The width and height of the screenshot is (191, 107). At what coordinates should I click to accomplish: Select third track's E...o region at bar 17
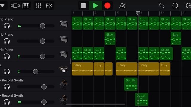coord(121,53)
